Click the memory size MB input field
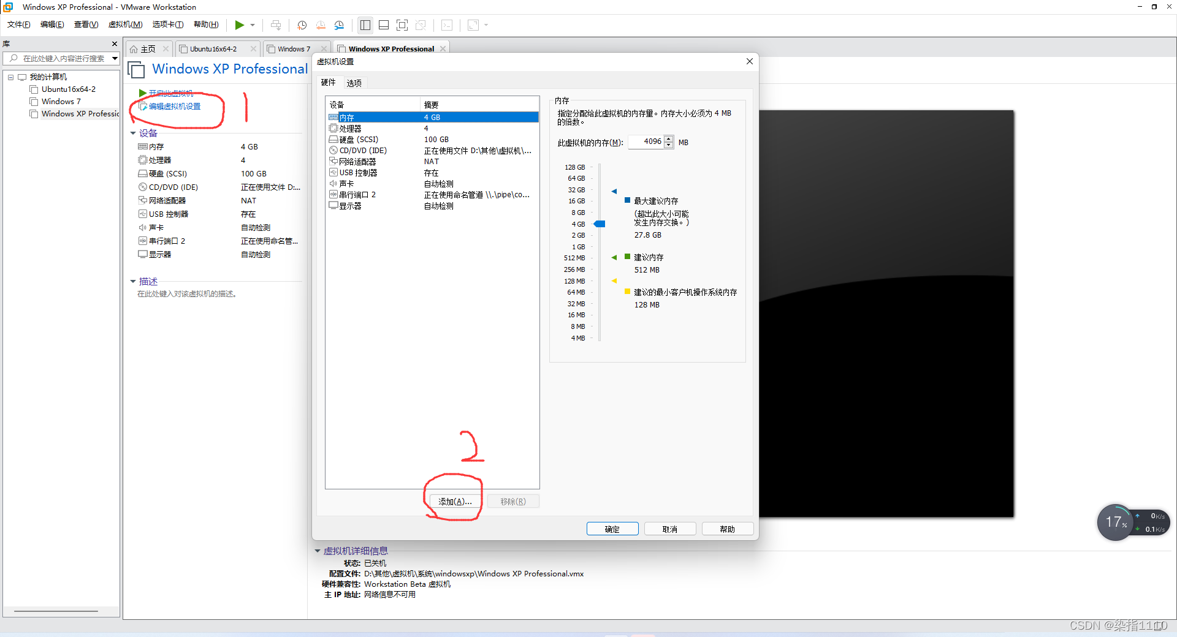Screen dimensions: 1177x637 click(646, 142)
